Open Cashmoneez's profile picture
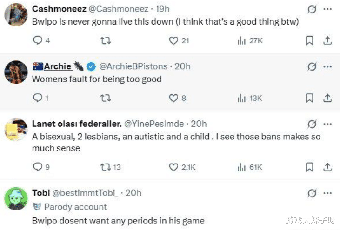The height and width of the screenshot is (230, 340). pyautogui.click(x=16, y=17)
